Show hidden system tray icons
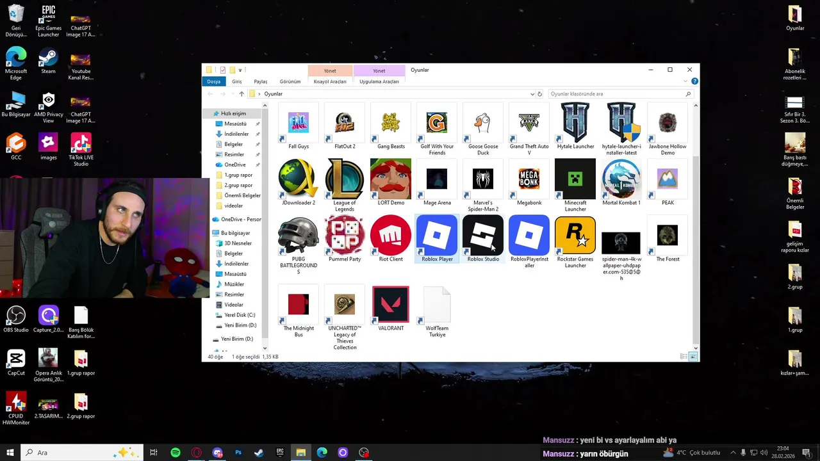Viewport: 820px width, 461px height. click(733, 453)
